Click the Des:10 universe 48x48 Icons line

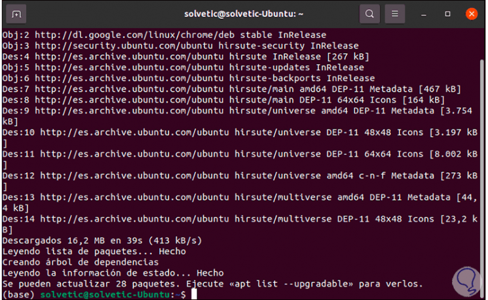coord(240,138)
